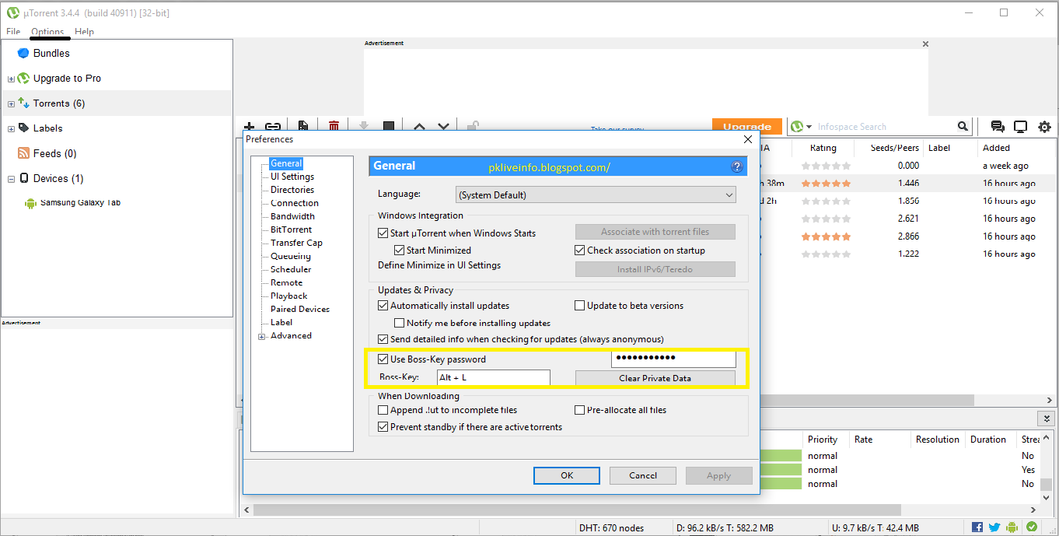Click Cancel in Preferences dialog

643,475
